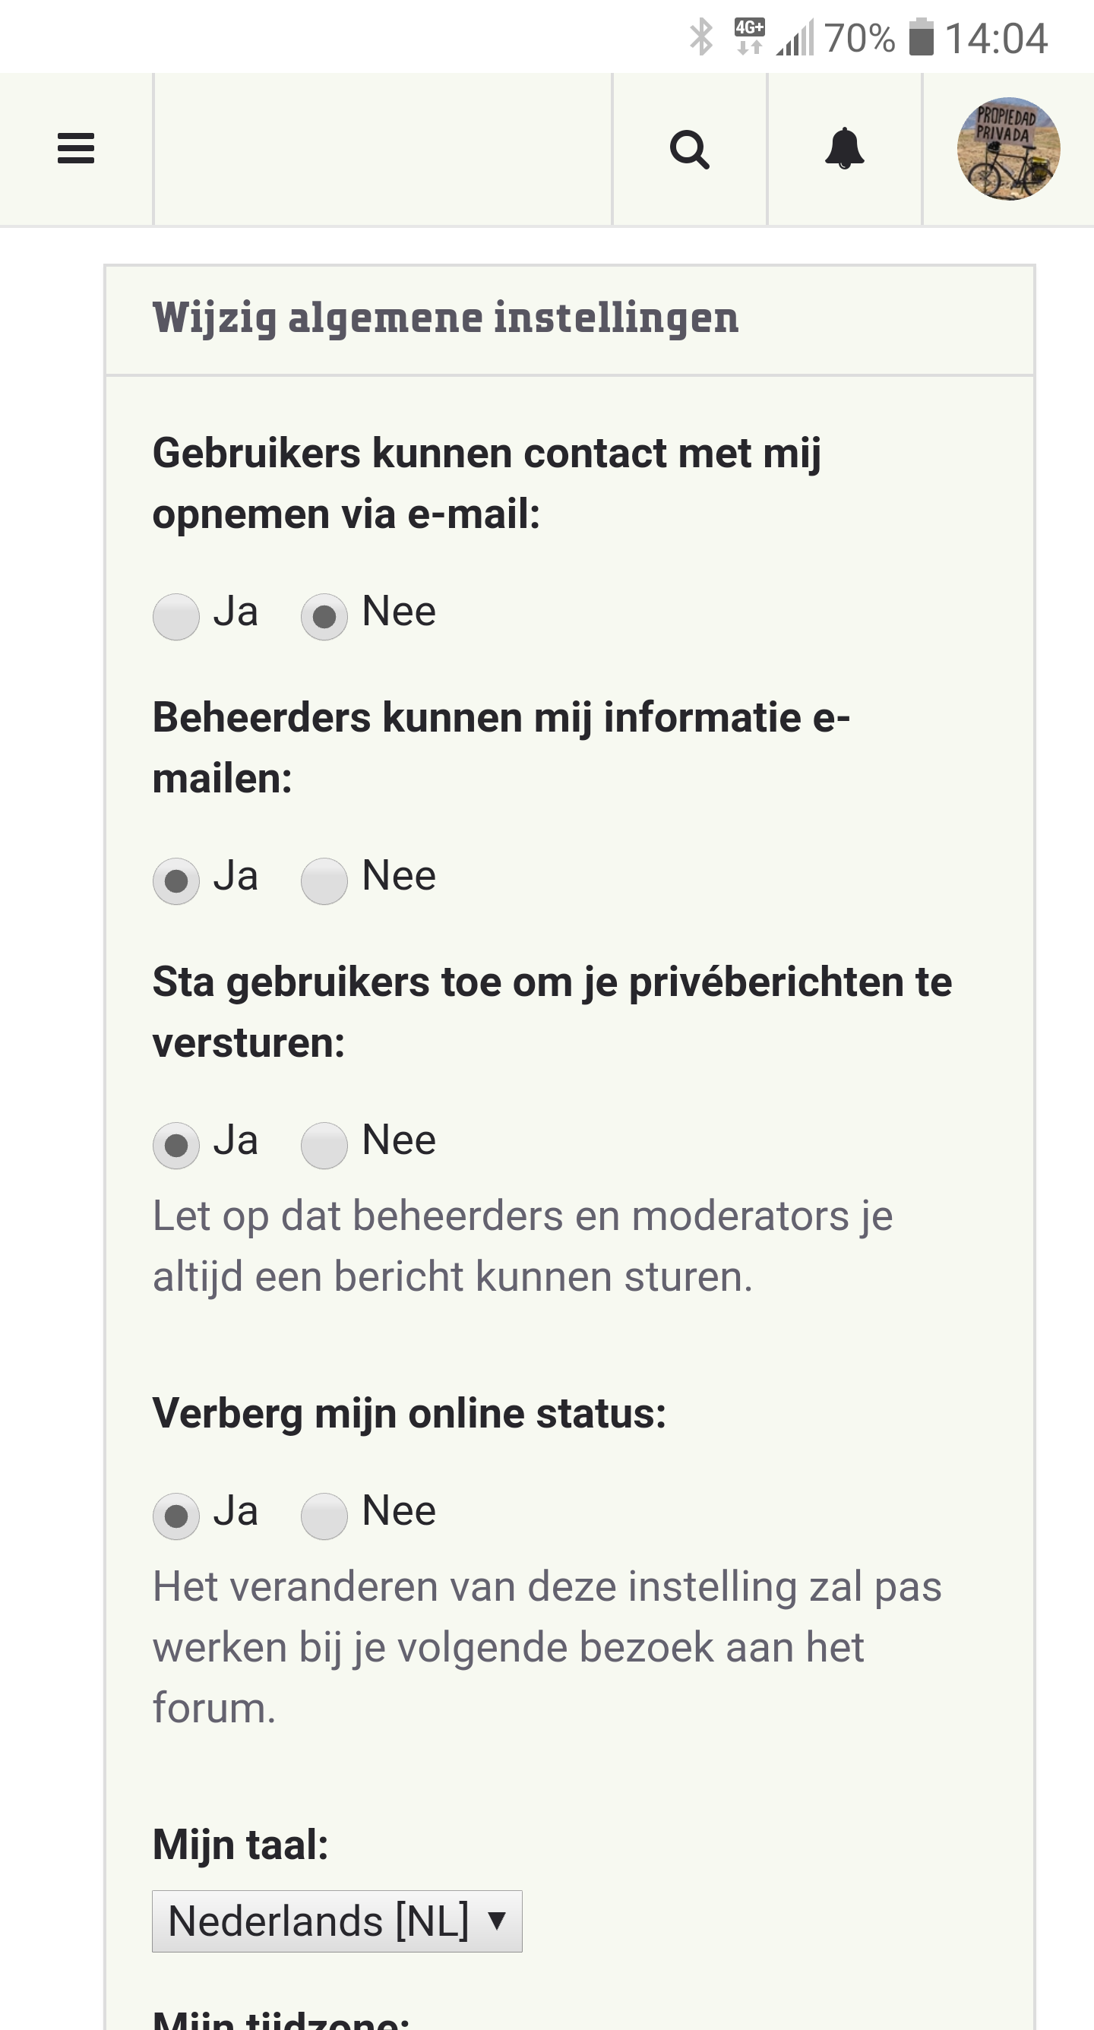Open notifications bell icon
The height and width of the screenshot is (2030, 1094).
[844, 149]
